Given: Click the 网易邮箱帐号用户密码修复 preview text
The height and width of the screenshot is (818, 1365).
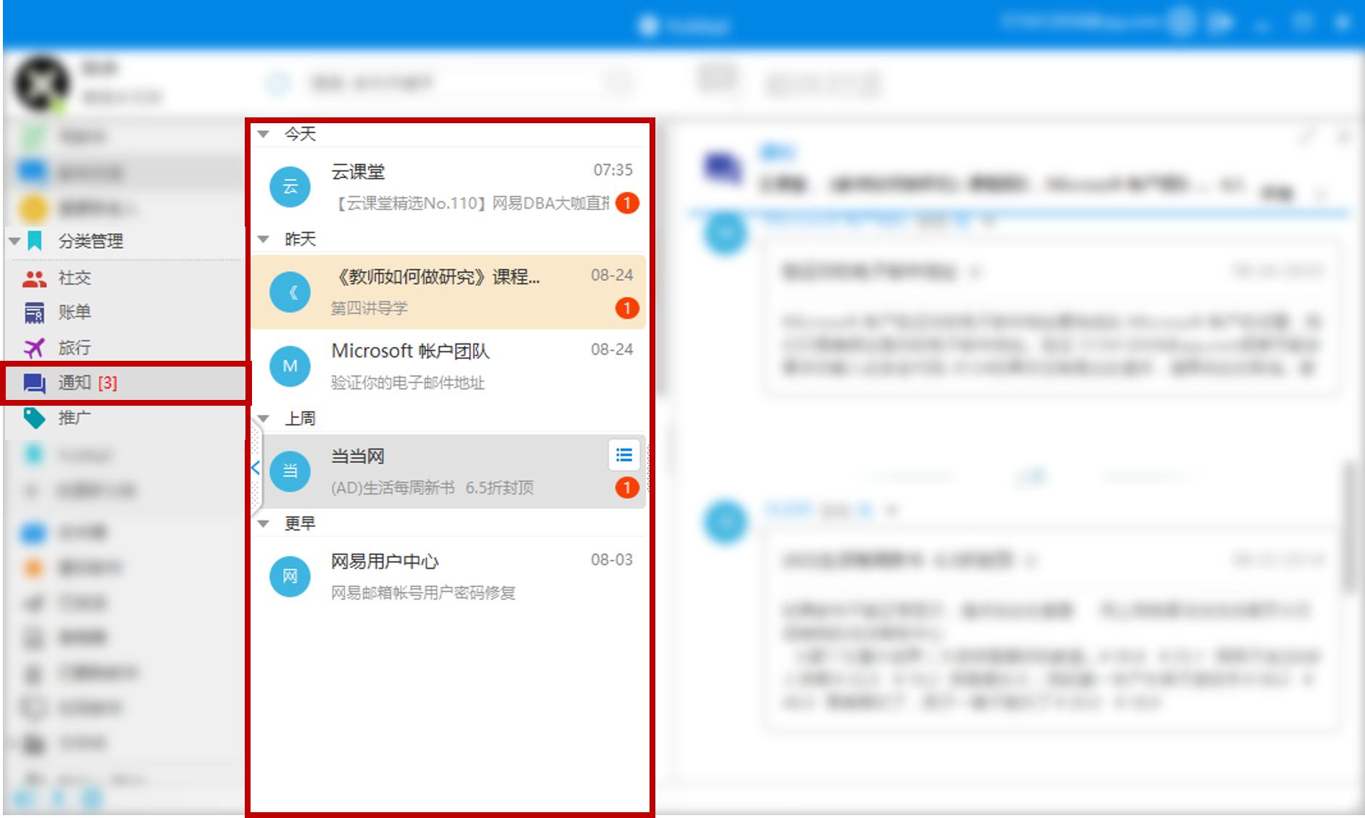Looking at the screenshot, I should [x=423, y=593].
